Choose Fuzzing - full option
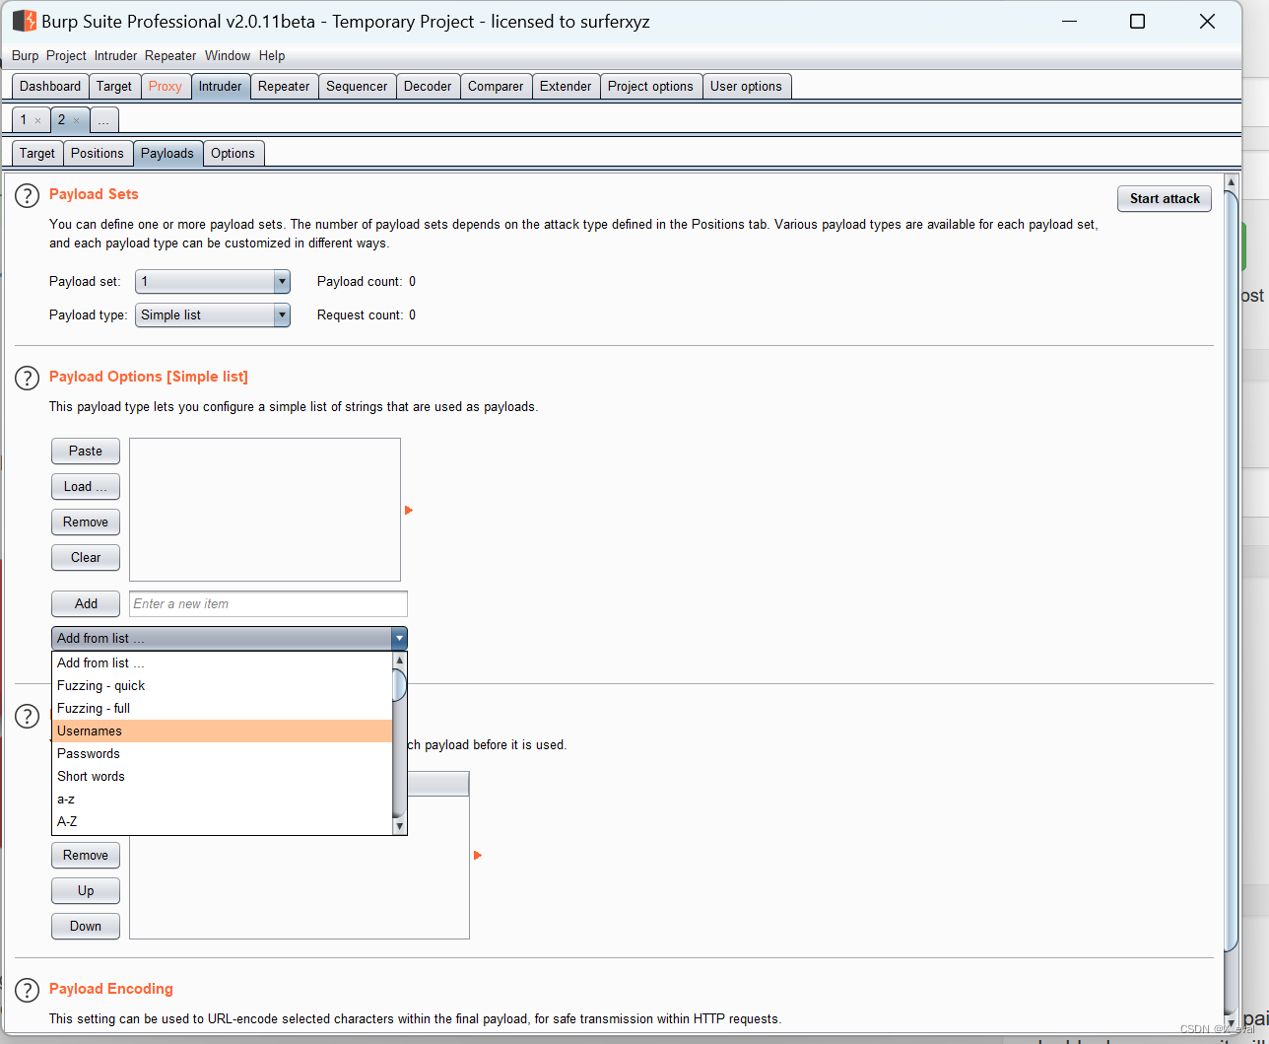 (222, 708)
